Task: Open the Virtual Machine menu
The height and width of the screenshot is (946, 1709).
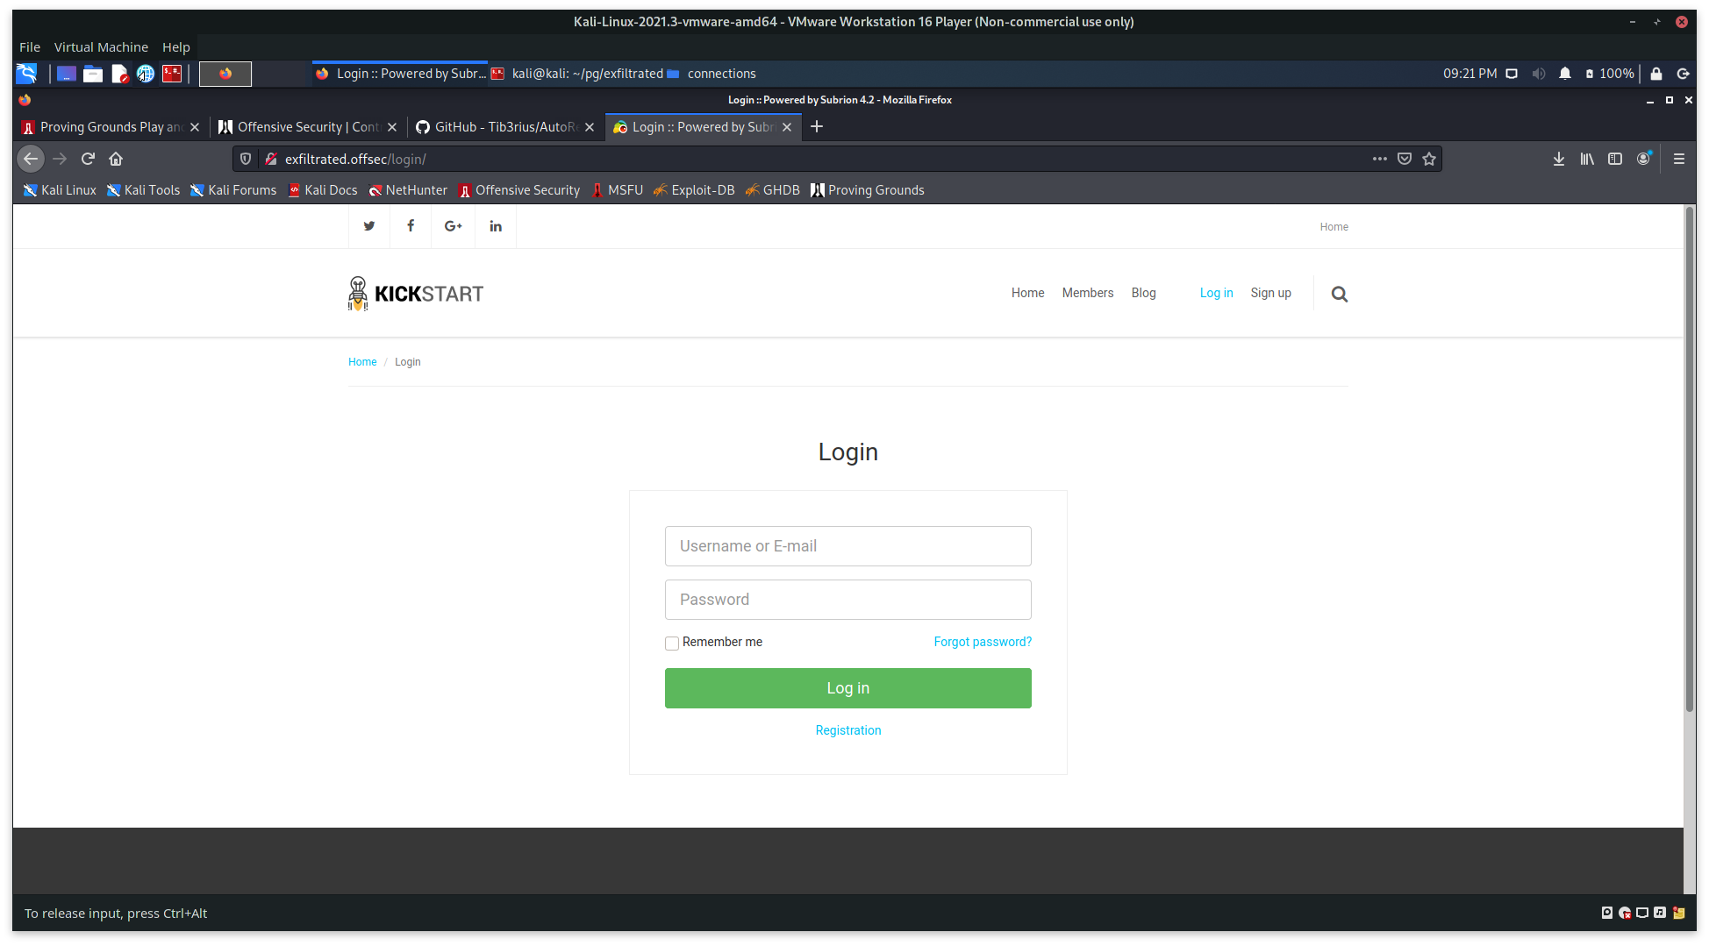Action: pos(101,46)
